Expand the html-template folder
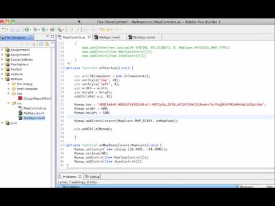Screen dimensions: 275x206 pyautogui.click(x=9, y=89)
